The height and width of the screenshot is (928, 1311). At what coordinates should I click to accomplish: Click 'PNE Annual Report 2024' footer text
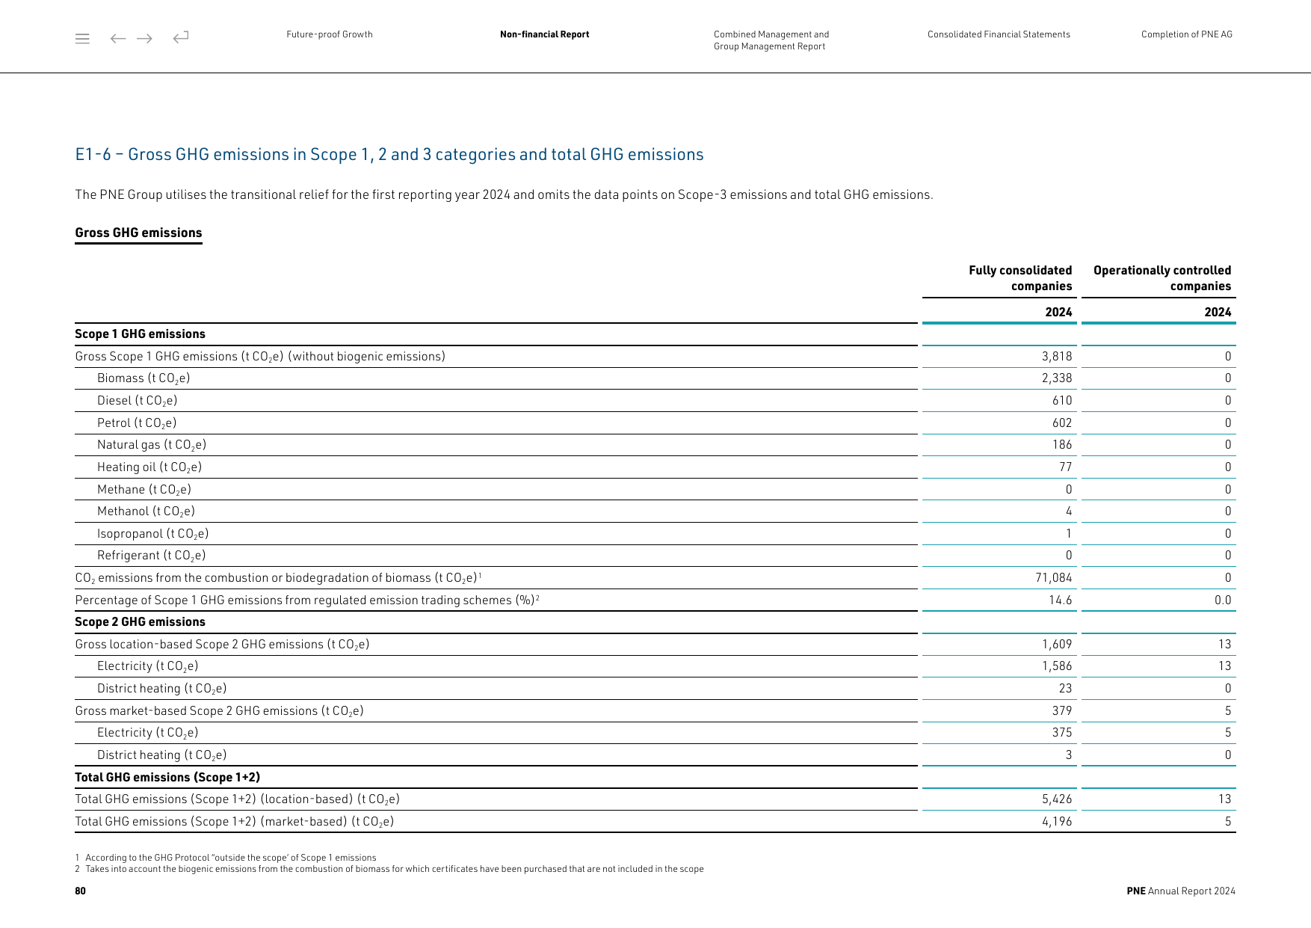[x=1181, y=891]
